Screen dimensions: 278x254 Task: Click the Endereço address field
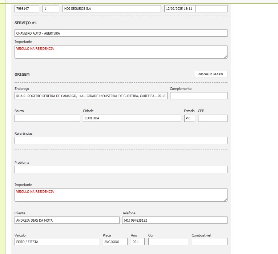[x=91, y=96]
